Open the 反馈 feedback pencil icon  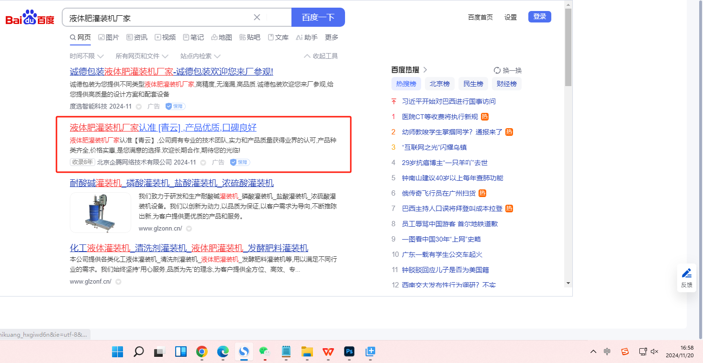coord(687,277)
